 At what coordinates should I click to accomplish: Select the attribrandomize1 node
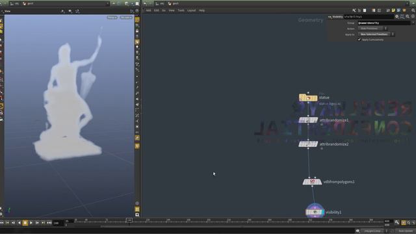coord(308,120)
